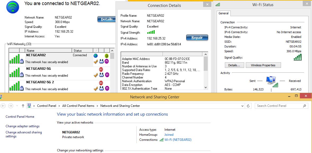Click the router icon in NETGEAR02 row
The height and width of the screenshot is (153, 312).
pos(101,61)
